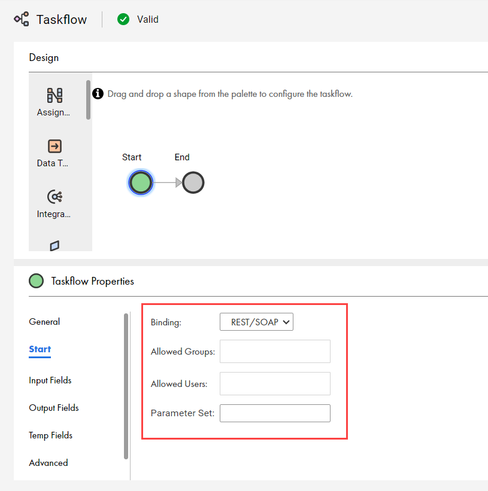Click the Parameter Set label

(x=183, y=413)
